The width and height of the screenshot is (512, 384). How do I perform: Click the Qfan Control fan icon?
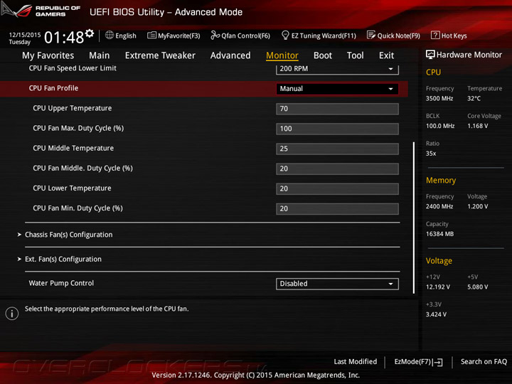click(x=215, y=35)
